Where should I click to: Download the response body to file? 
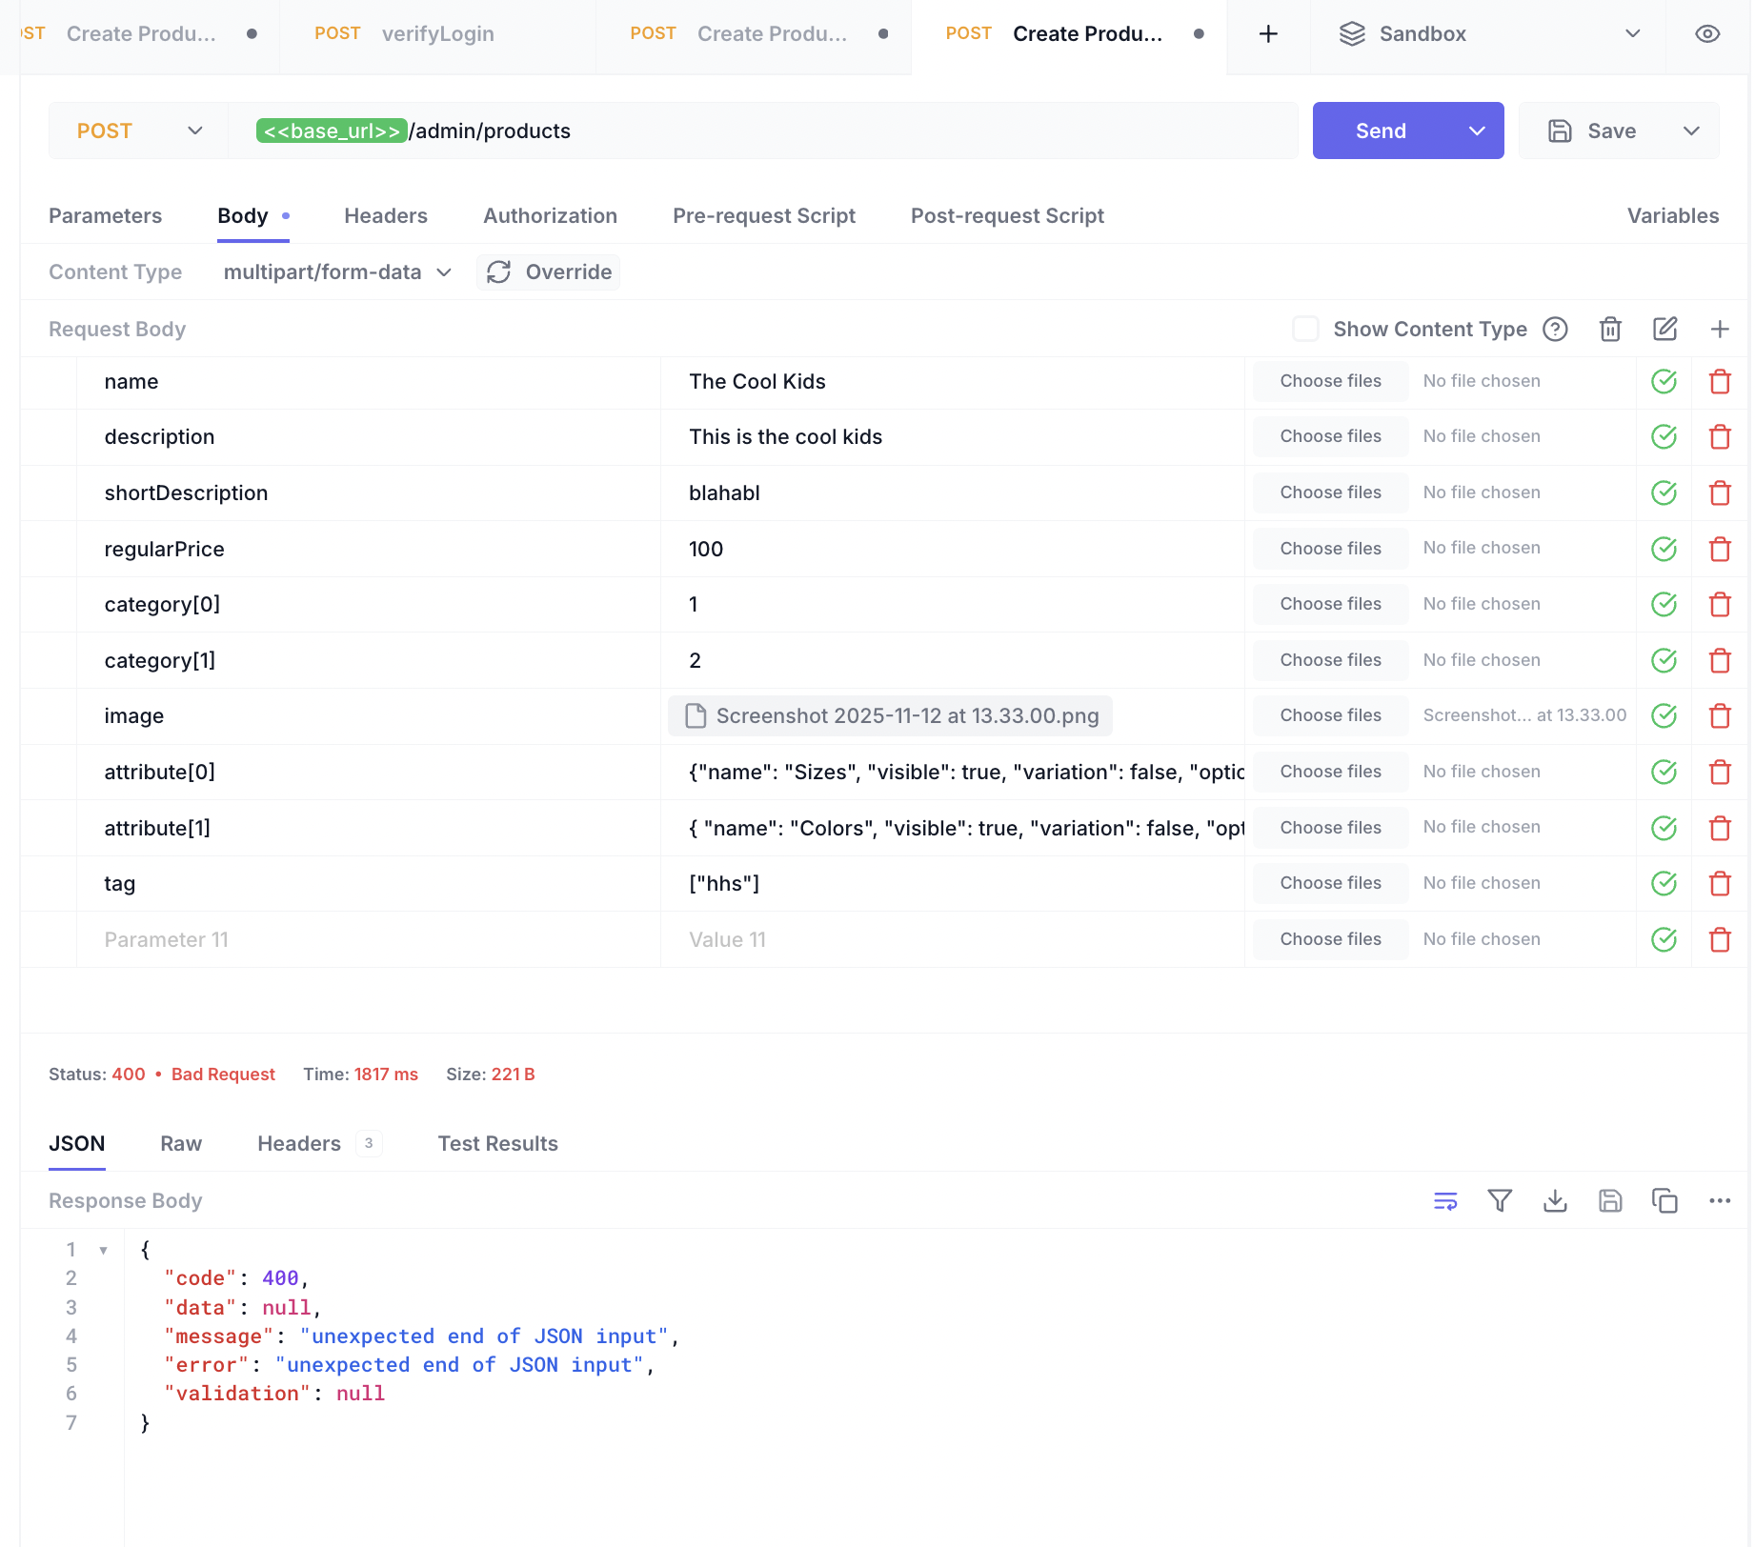click(1555, 1201)
